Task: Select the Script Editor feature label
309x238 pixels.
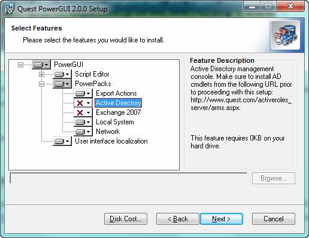Action: pos(92,74)
